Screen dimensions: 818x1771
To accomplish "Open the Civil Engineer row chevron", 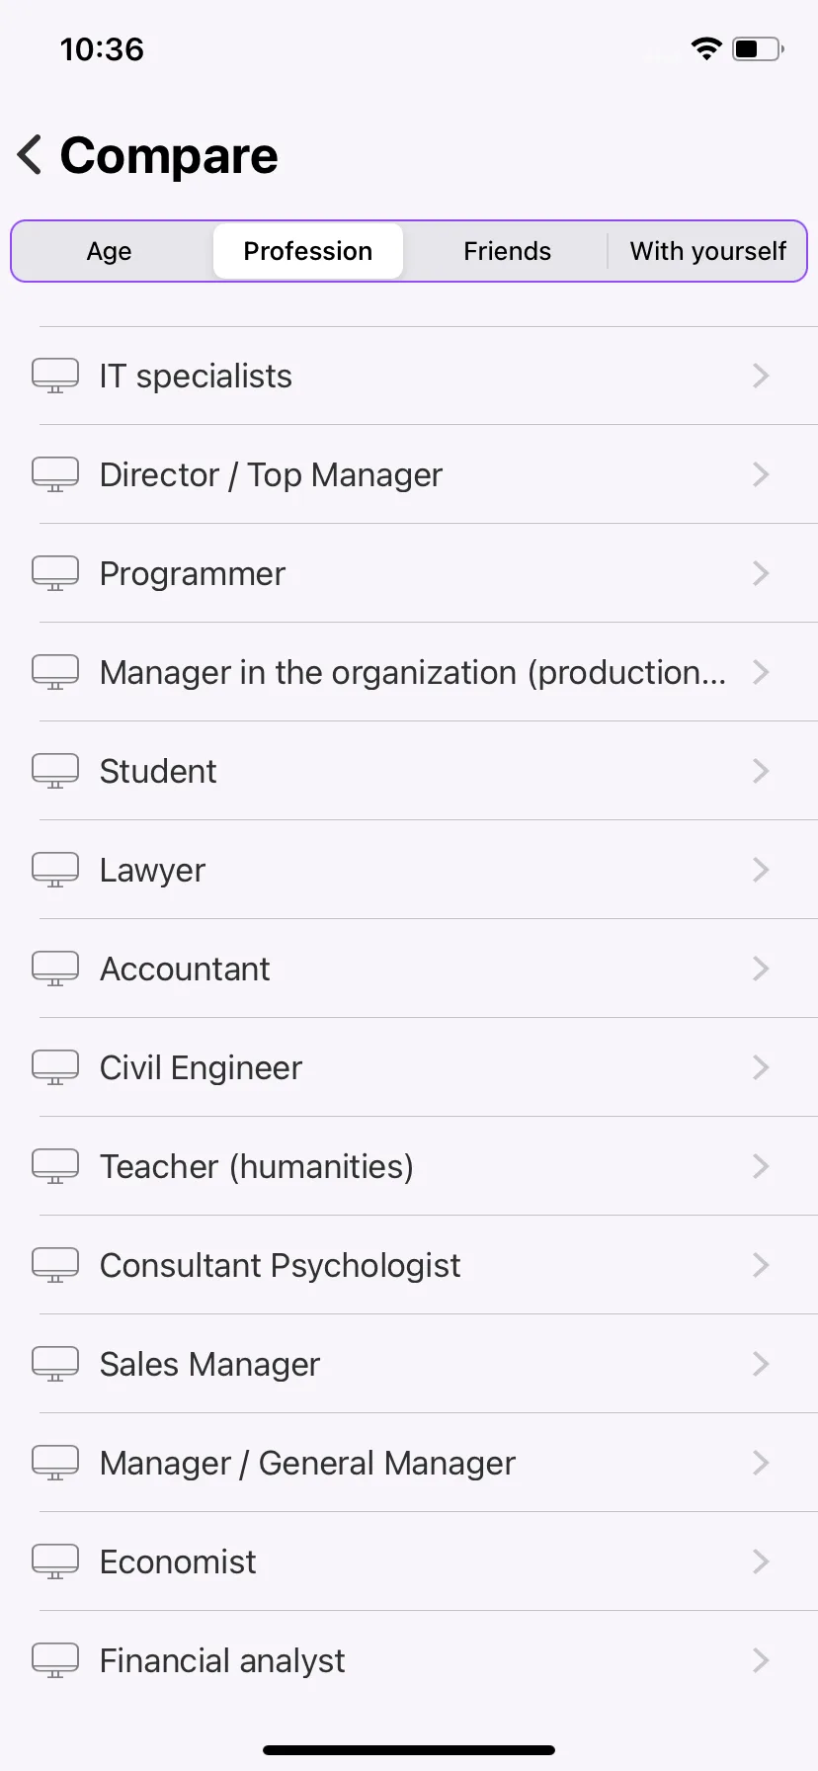I will [761, 1067].
